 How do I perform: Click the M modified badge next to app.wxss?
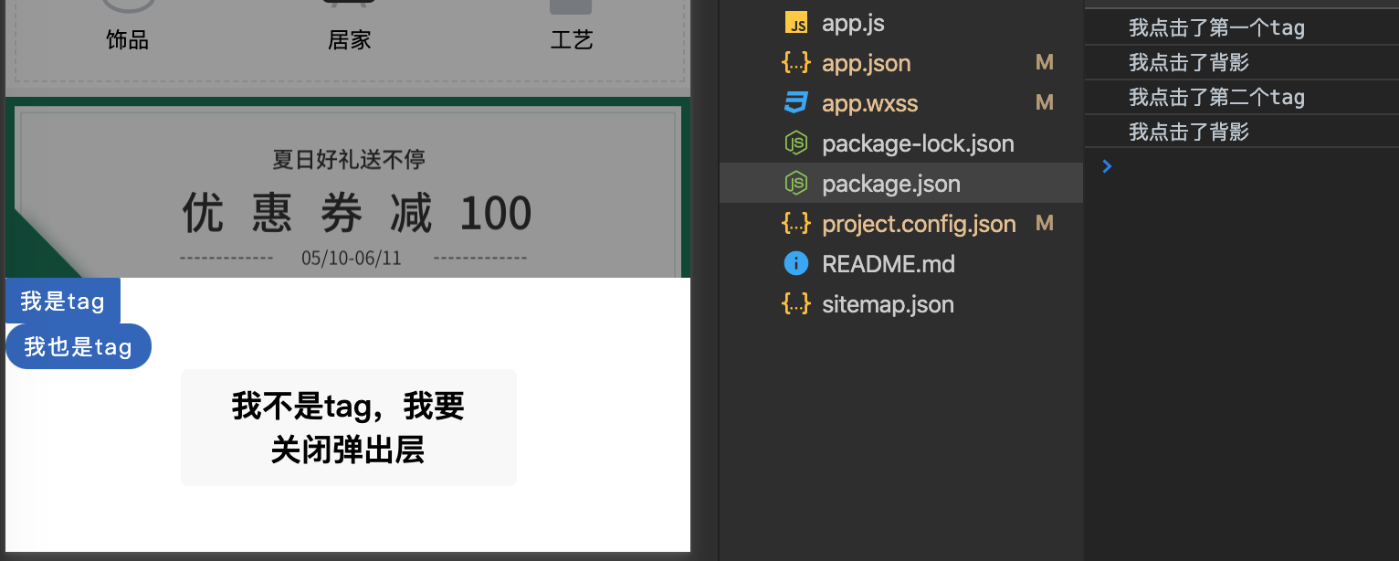(x=1044, y=102)
